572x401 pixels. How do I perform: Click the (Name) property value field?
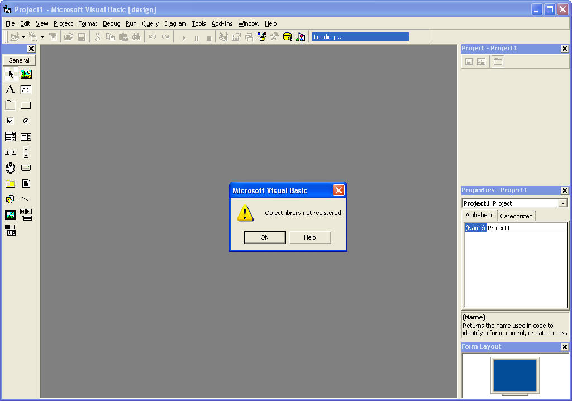pyautogui.click(x=526, y=228)
